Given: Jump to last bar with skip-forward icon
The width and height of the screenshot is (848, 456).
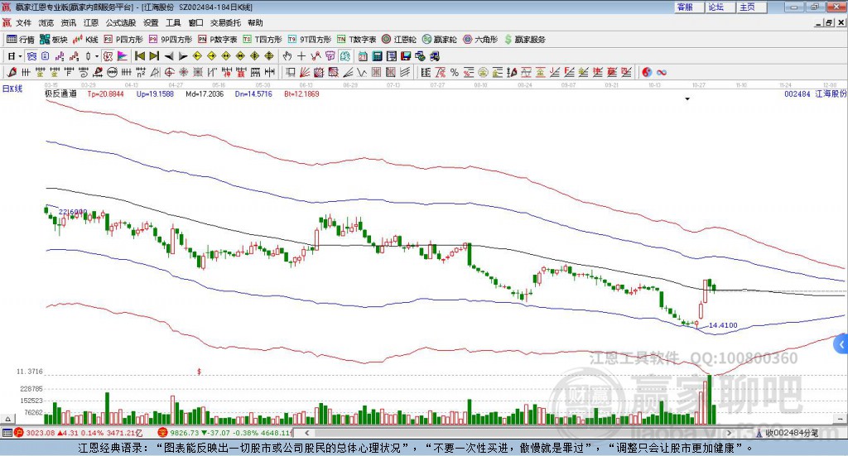Looking at the screenshot, I should pos(154,55).
